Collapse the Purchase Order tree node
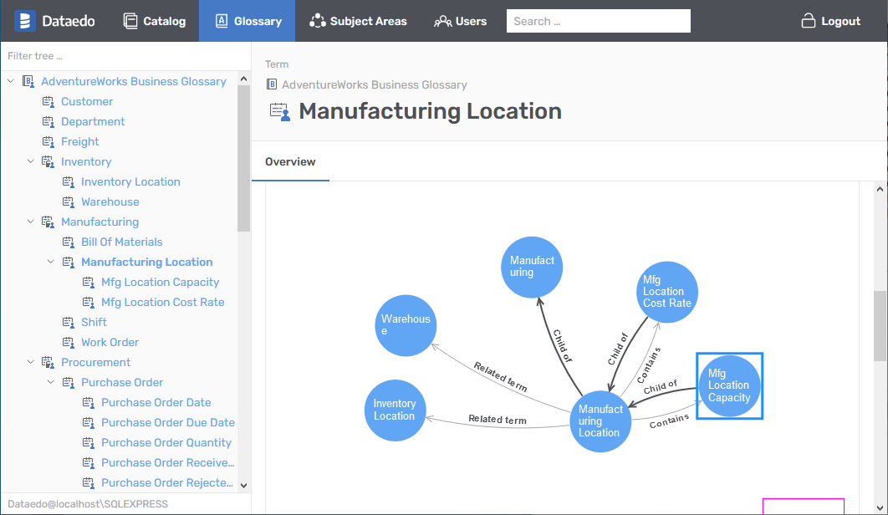 coord(50,382)
